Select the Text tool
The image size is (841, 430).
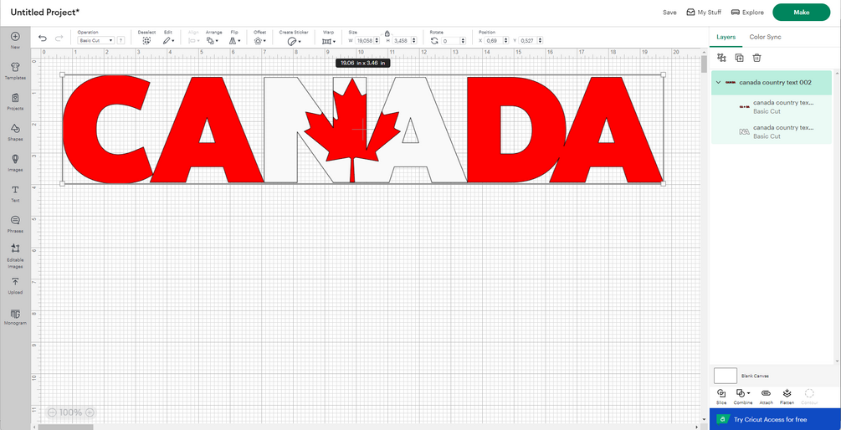[15, 193]
